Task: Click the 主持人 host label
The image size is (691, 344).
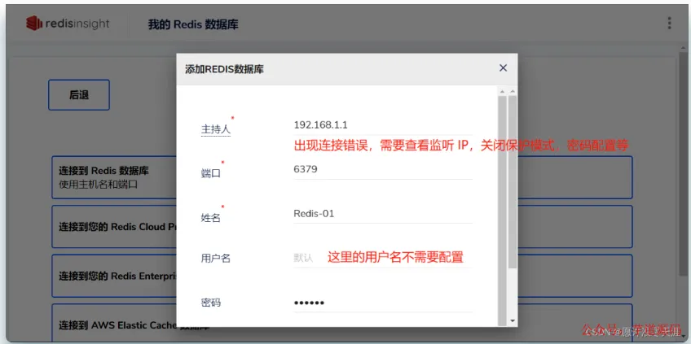Action: pos(216,130)
